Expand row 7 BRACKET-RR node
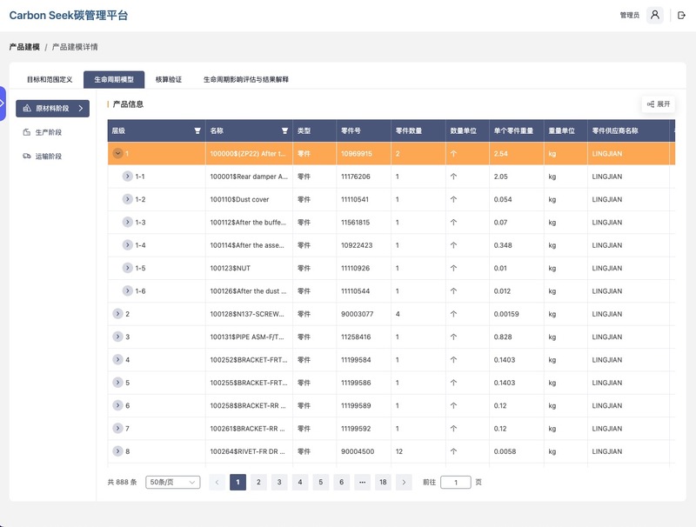696x527 pixels. (x=117, y=429)
